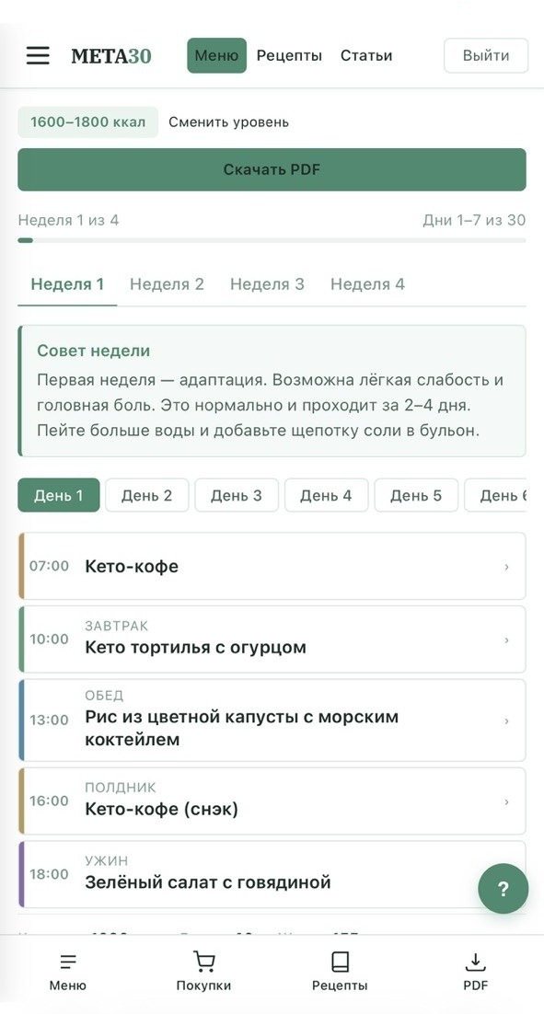Expand the 07:00 Кето-кофе chevron
The image size is (544, 1014).
(506, 567)
